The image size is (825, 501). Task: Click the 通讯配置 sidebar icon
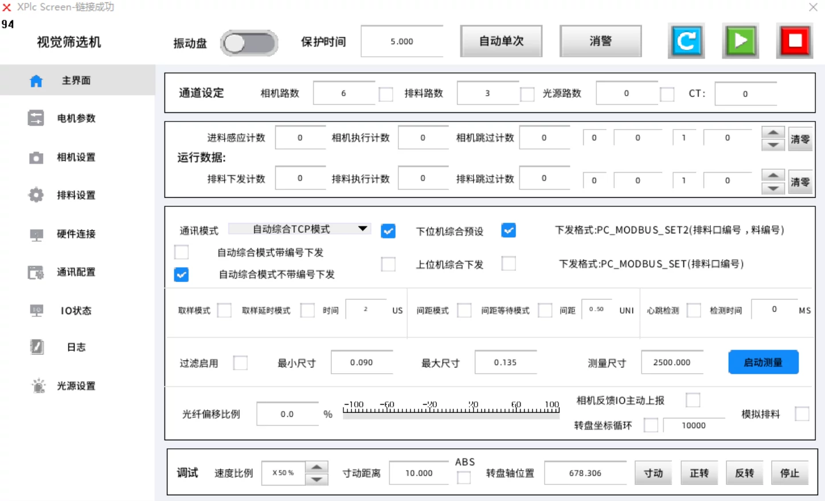pos(36,272)
